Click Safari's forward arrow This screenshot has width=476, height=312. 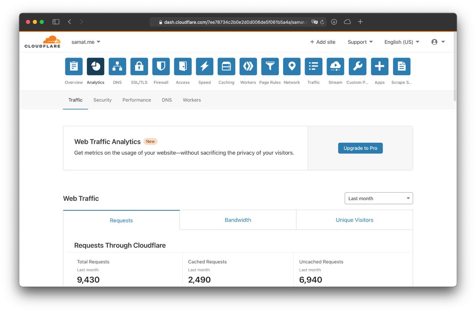click(81, 22)
